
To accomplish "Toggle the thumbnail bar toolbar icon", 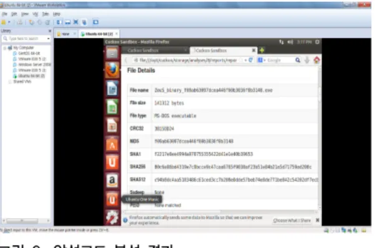I will (68, 22).
